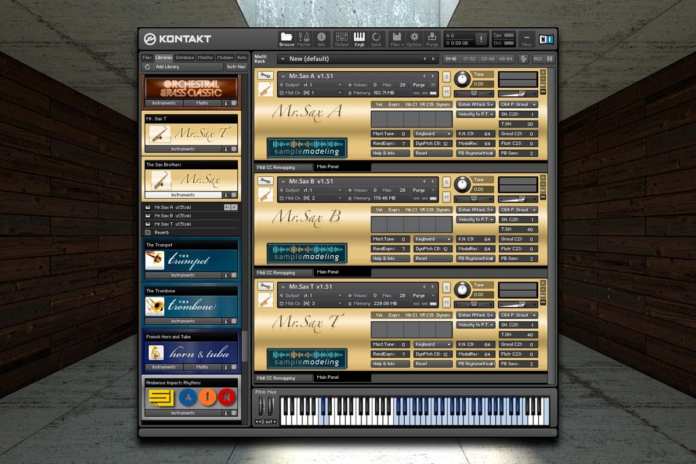This screenshot has height=464, width=696.
Task: Open the wrench editor for Mr.Sax B
Action: pos(266,181)
